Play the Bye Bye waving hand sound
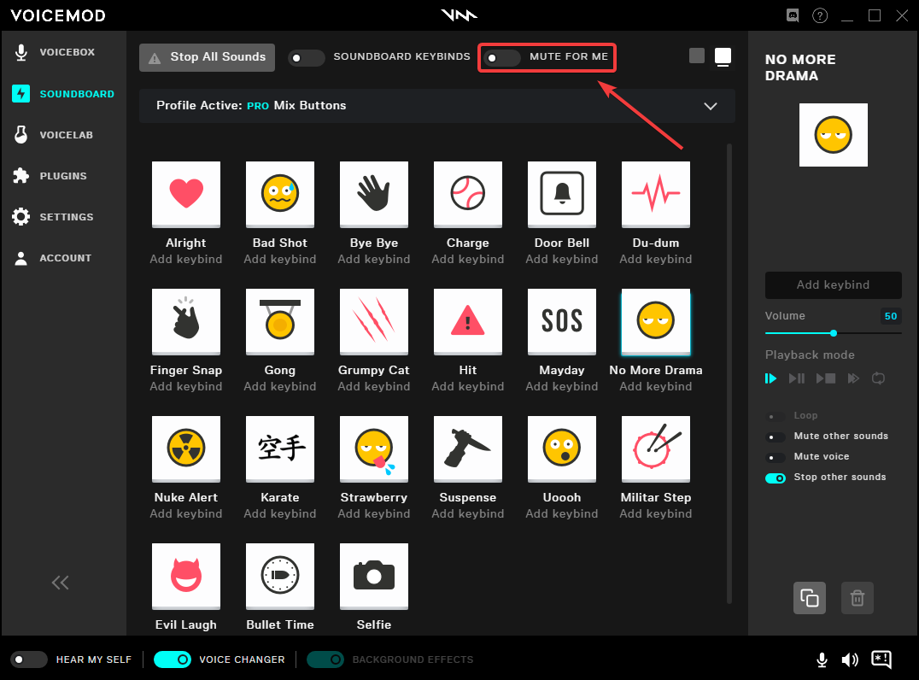The height and width of the screenshot is (680, 919). click(374, 194)
